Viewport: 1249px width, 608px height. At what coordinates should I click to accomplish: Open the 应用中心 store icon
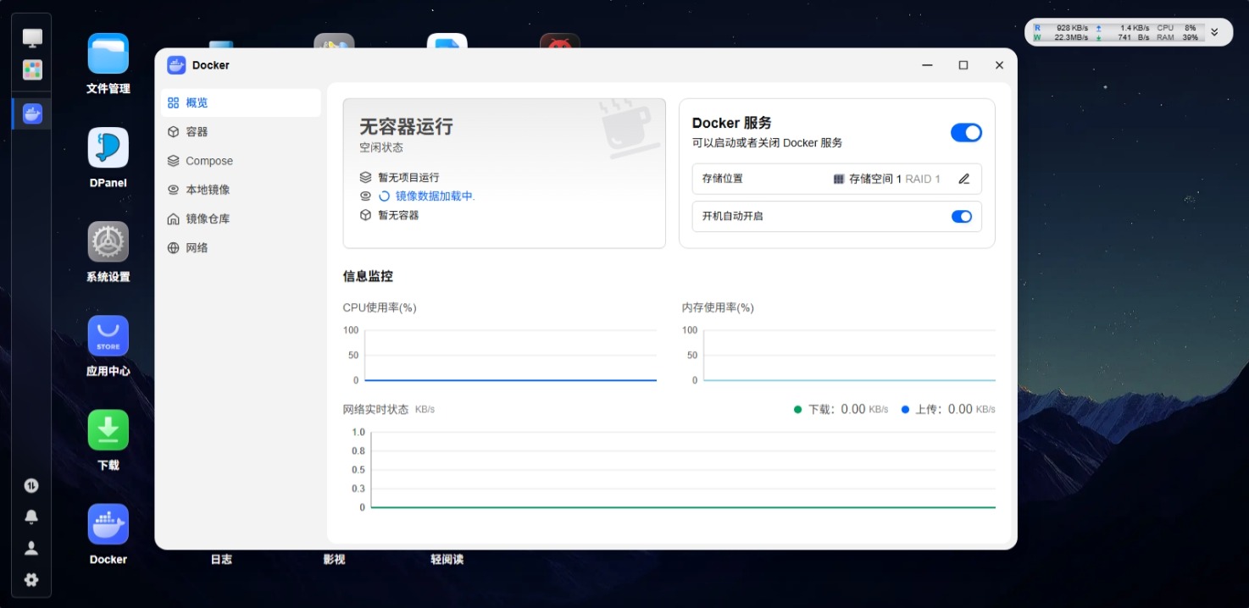pos(108,336)
